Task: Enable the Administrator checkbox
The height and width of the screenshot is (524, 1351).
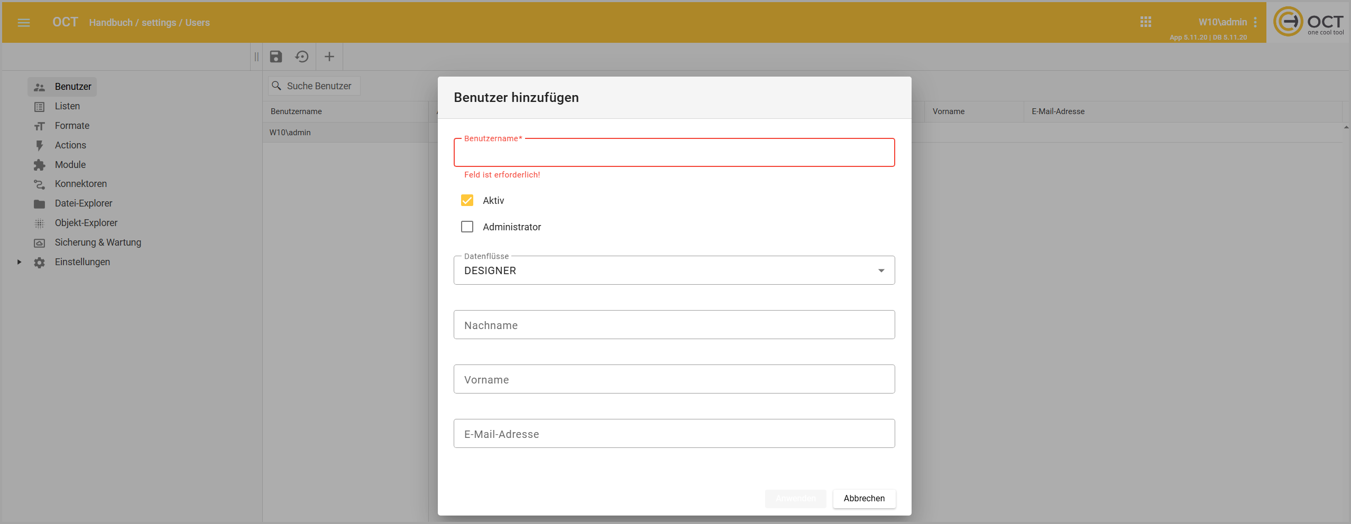Action: point(467,227)
